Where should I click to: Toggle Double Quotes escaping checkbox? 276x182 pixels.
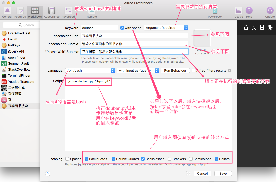pos(113,159)
